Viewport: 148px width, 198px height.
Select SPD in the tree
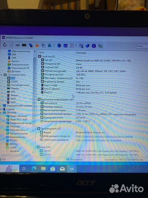click(x=13, y=92)
